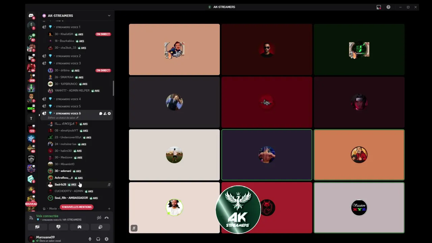Open soundboard button in voice panel
The image size is (432, 243).
click(100, 227)
